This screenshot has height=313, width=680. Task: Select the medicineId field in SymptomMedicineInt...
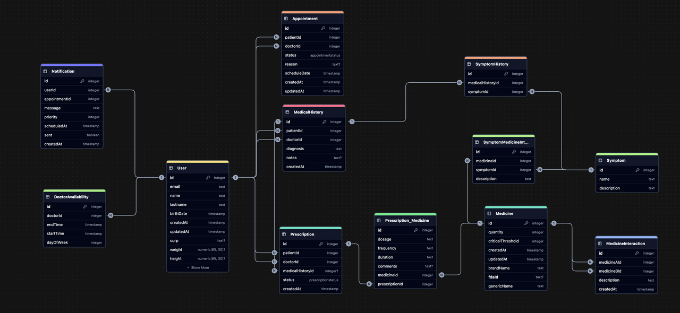click(504, 161)
